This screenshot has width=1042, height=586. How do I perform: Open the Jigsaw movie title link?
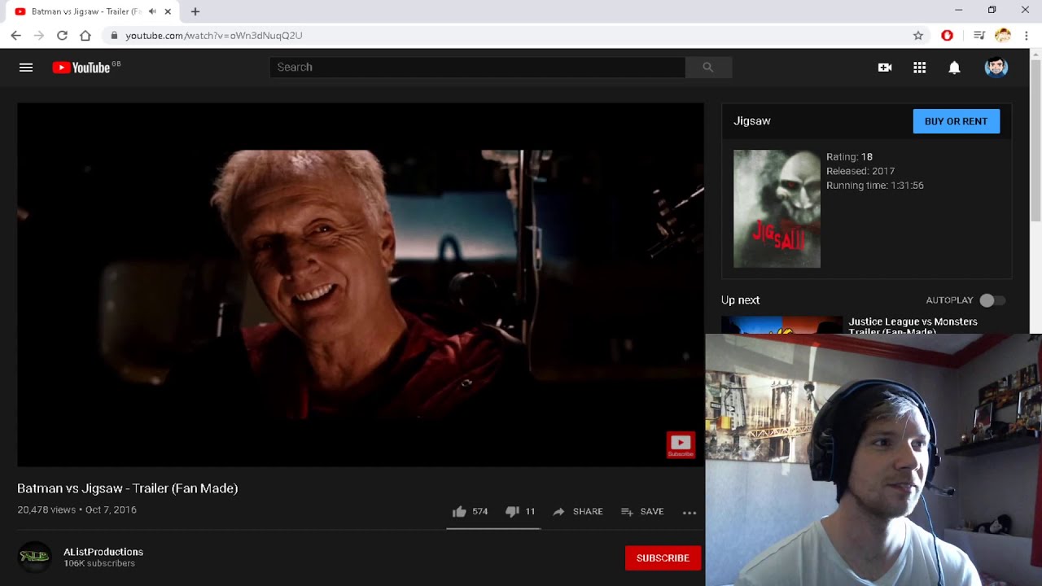tap(752, 120)
